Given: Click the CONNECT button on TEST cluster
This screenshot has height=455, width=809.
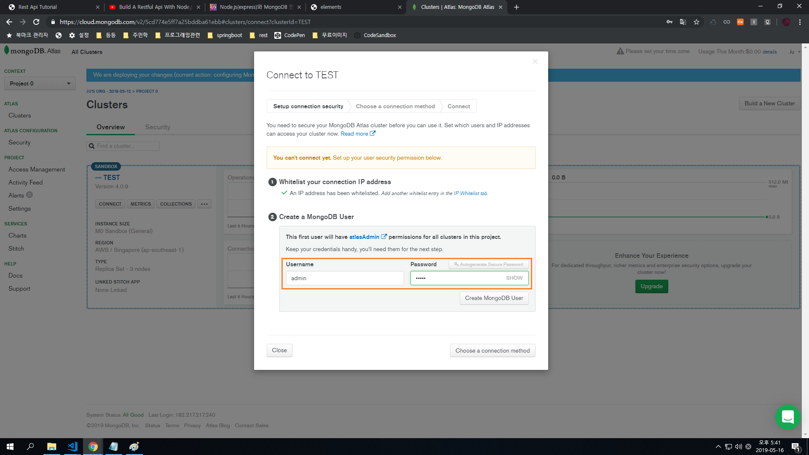Looking at the screenshot, I should coord(110,204).
